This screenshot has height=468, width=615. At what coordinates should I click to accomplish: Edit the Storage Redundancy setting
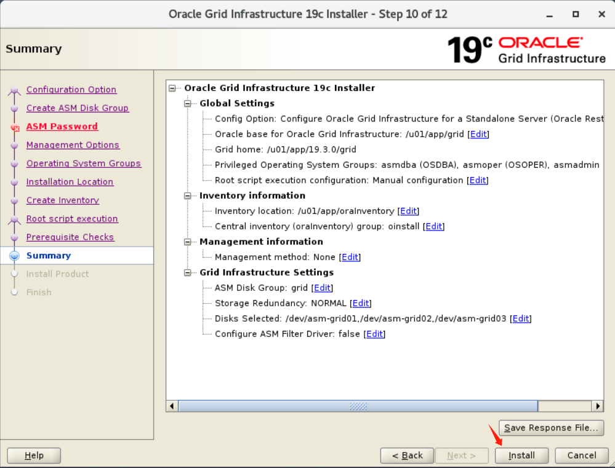tap(361, 303)
